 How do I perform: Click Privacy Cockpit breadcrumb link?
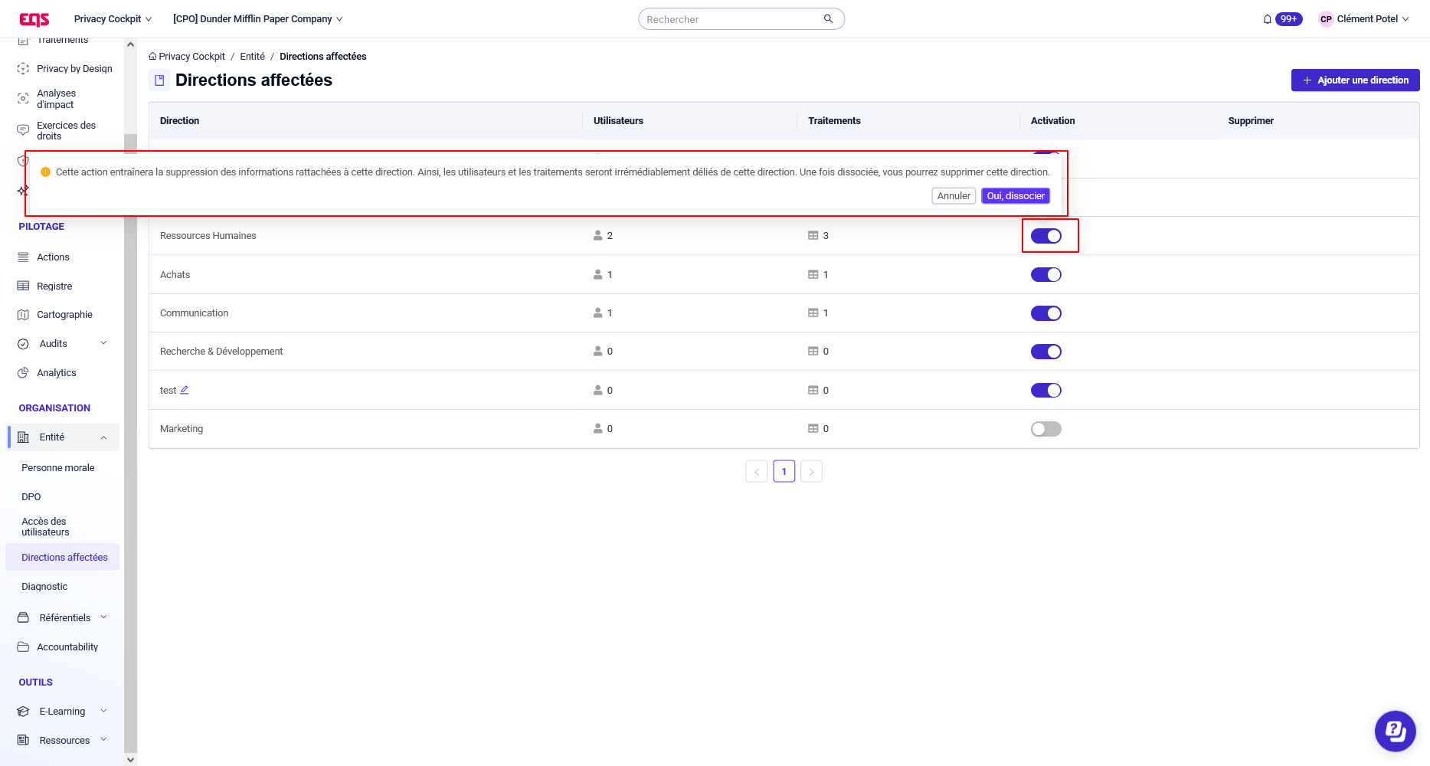191,57
